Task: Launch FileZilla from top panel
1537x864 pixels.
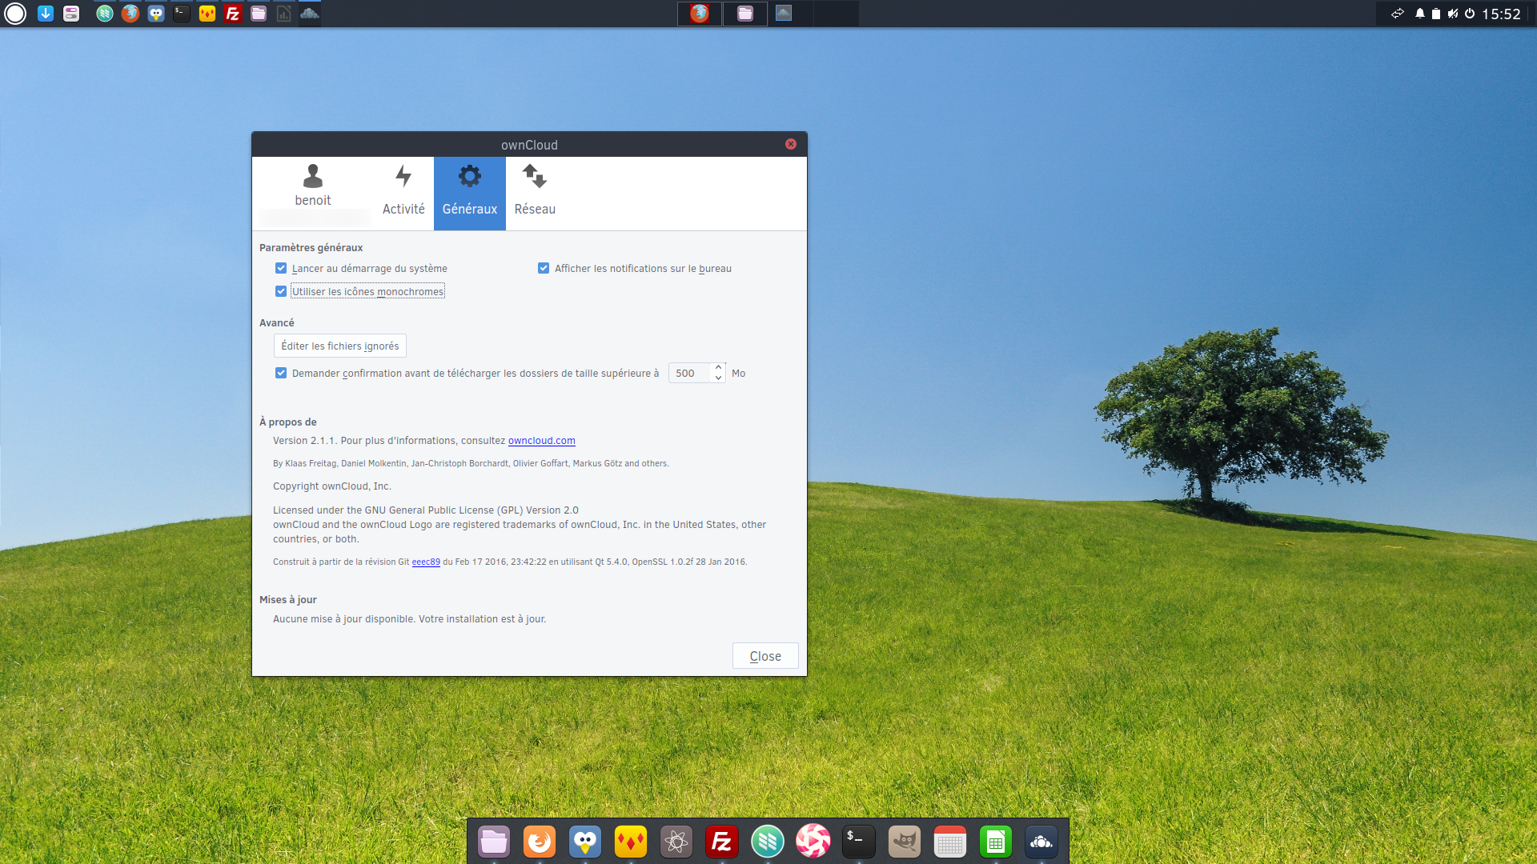Action: [233, 14]
